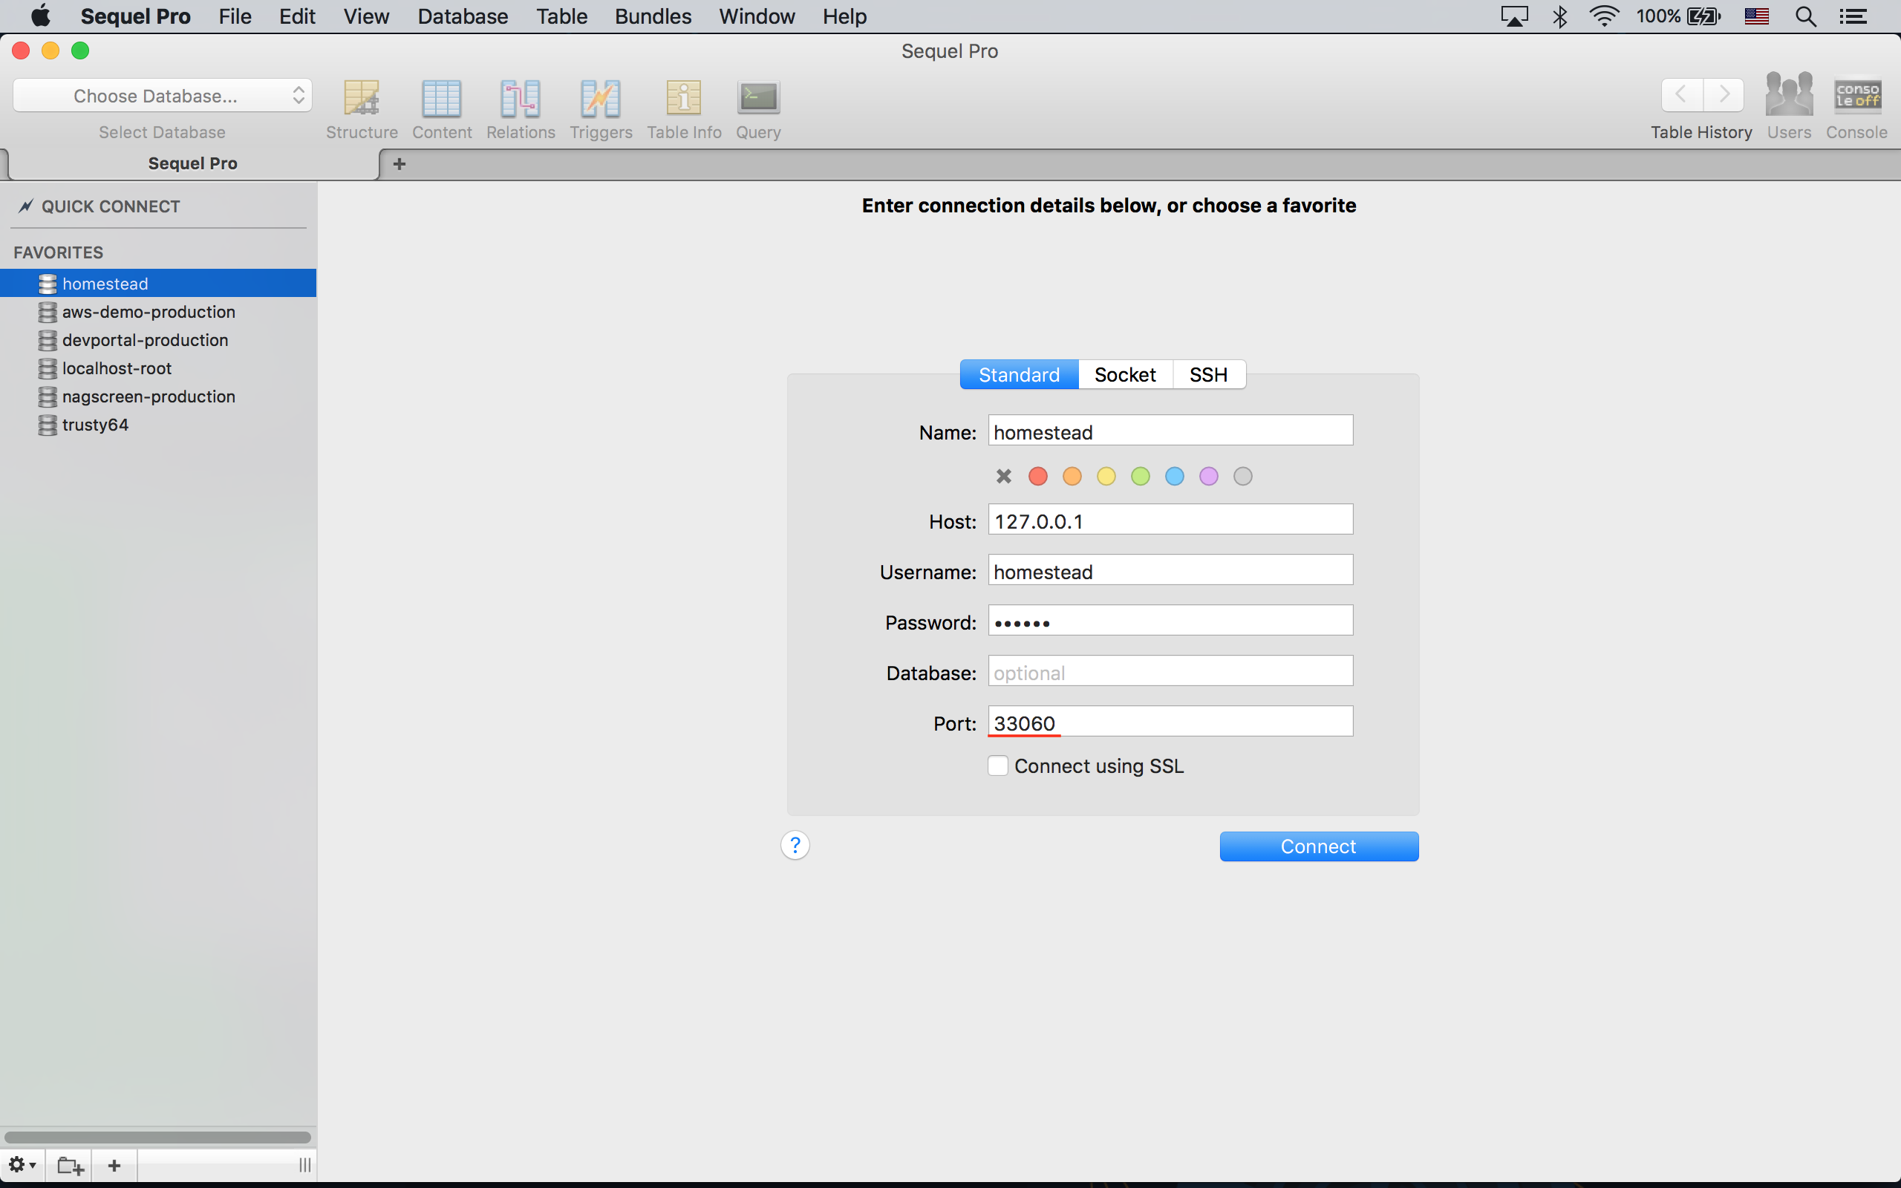Open the Database menu
1901x1188 pixels.
tap(463, 16)
